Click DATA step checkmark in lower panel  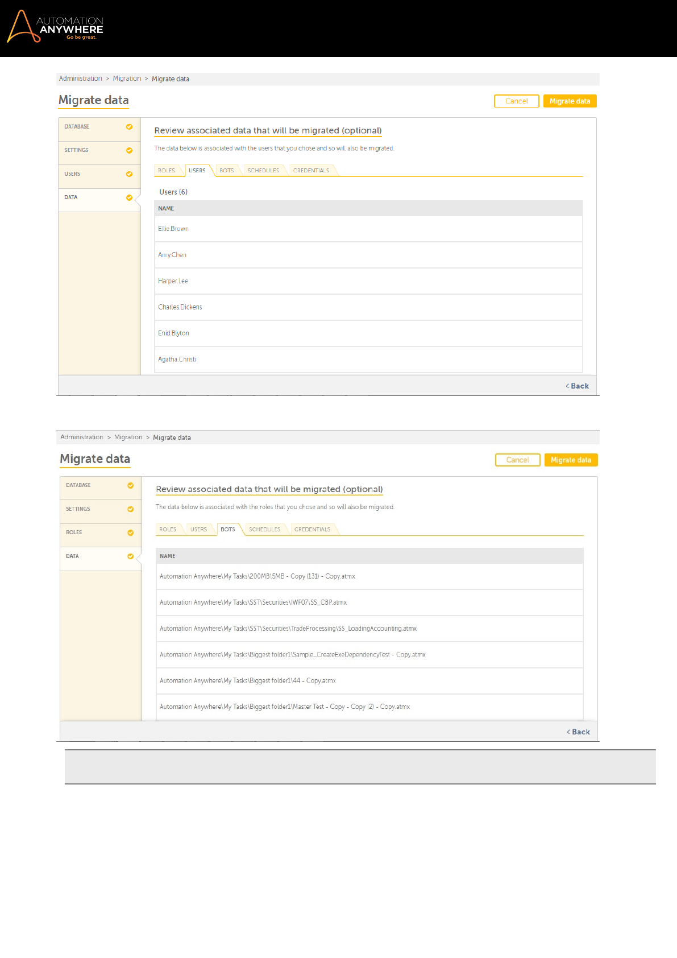tap(130, 556)
